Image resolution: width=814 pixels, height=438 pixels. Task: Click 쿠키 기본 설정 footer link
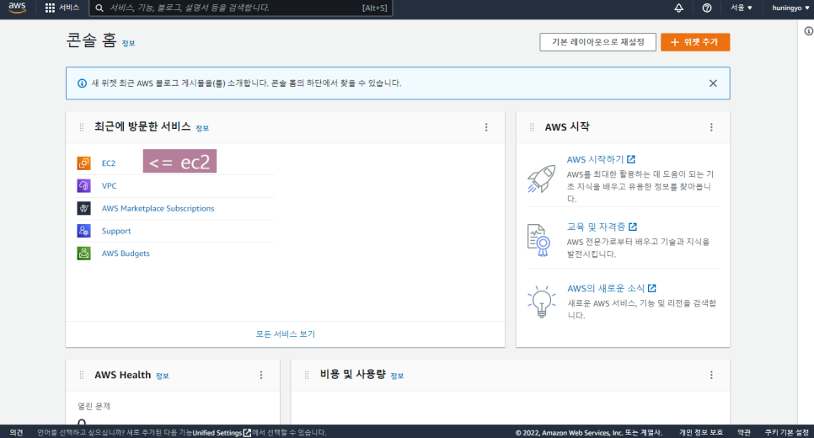tap(786, 432)
